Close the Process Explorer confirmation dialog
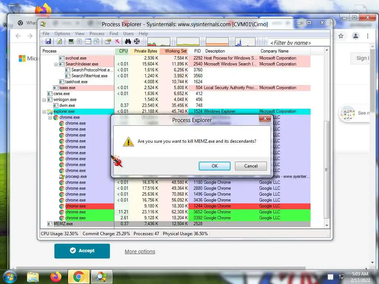Screen dimensions: 379x284 pyautogui.click(x=265, y=118)
